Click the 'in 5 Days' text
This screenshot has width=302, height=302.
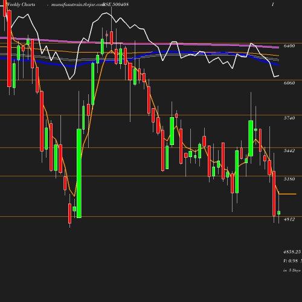tap(292, 271)
